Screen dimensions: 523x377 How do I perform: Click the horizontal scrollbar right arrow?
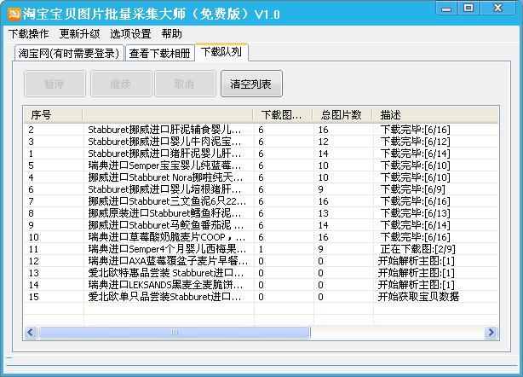[x=490, y=332]
